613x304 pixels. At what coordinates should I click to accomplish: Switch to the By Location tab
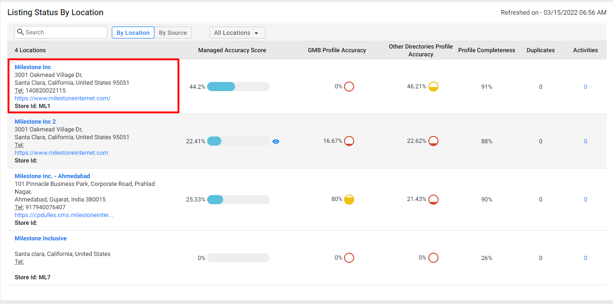[133, 33]
